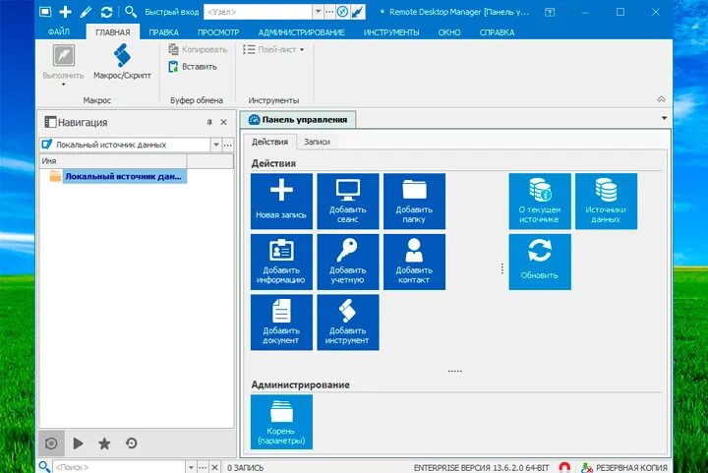Open the Плей-лист dropdown
Screen dimensions: 708x473
(x=273, y=49)
